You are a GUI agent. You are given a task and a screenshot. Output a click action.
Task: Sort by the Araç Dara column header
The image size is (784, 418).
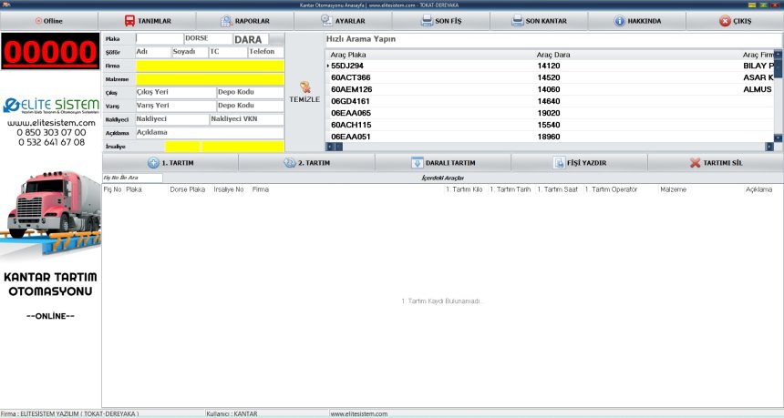(553, 55)
